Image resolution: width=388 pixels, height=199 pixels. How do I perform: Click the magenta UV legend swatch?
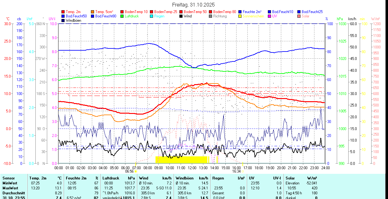pos(270,16)
